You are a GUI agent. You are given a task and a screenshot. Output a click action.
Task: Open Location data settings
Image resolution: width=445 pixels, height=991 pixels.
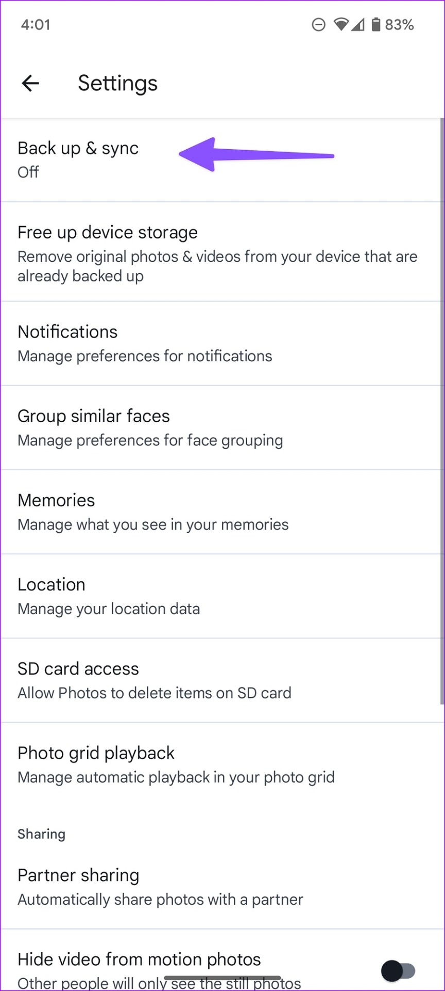click(221, 596)
